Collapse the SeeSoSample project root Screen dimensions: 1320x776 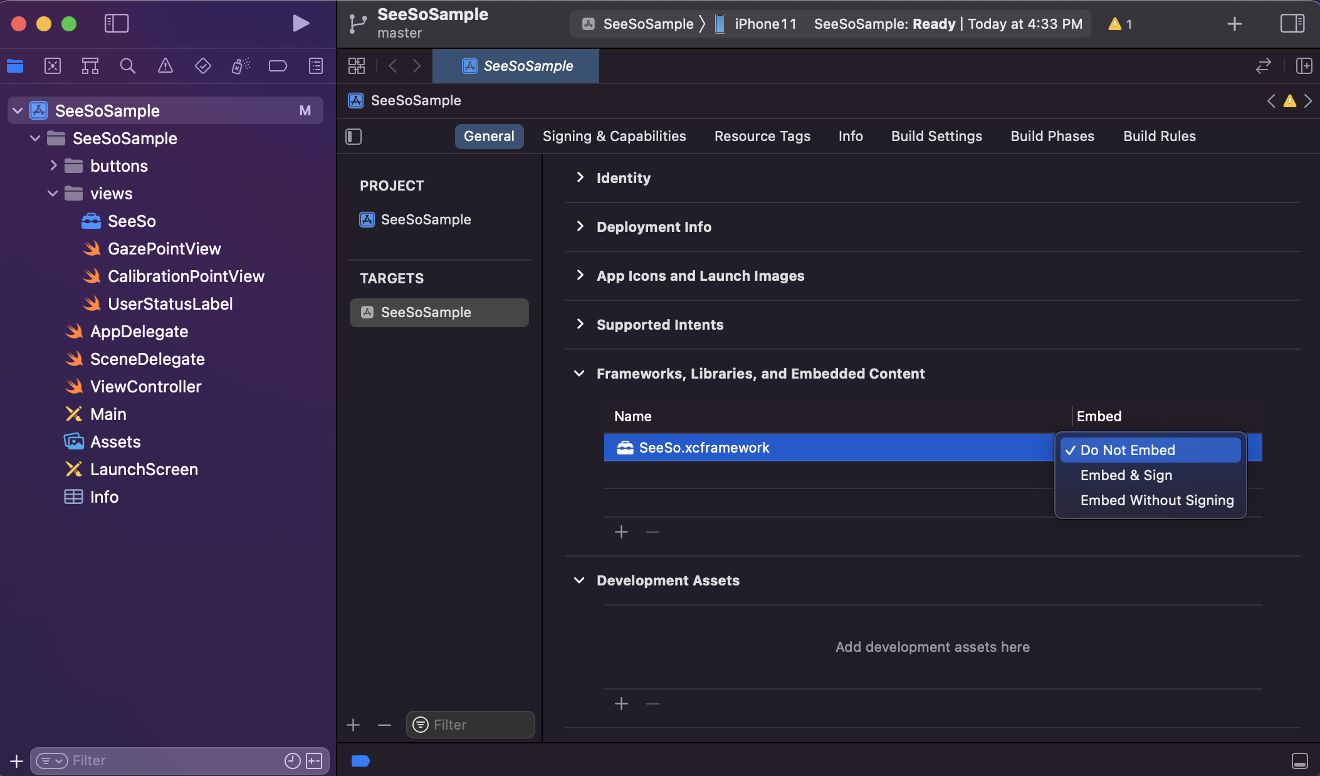pyautogui.click(x=18, y=111)
